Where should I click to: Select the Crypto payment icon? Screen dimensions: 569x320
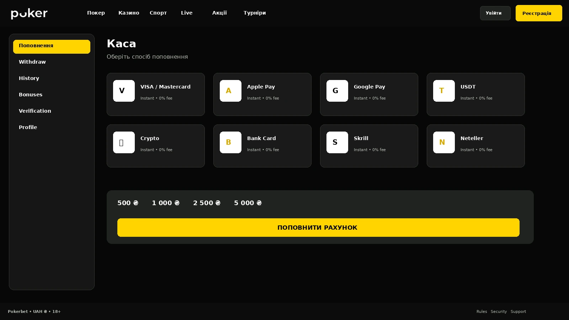124,142
